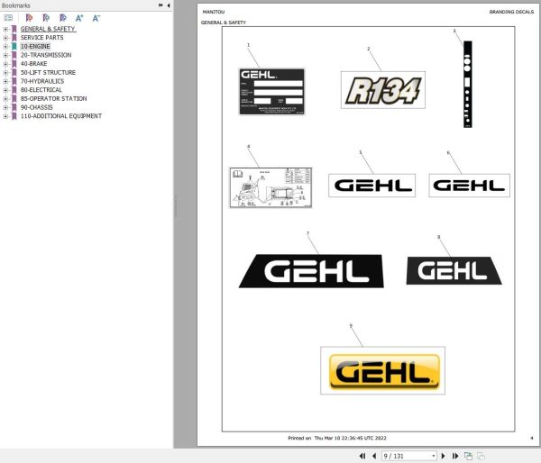Click the vertical black control strip decal 3
The image size is (541, 463).
[x=467, y=84]
